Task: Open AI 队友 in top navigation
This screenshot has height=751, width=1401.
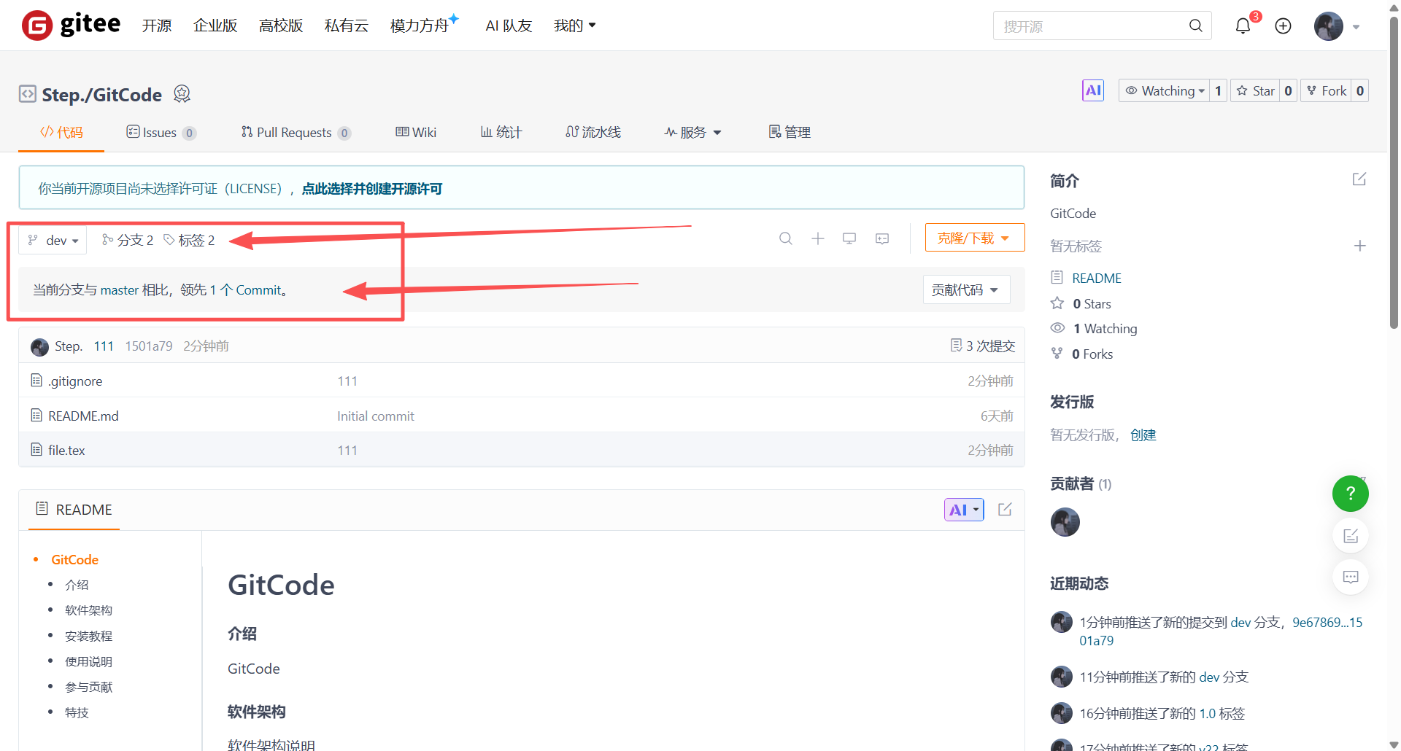Action: point(509,26)
